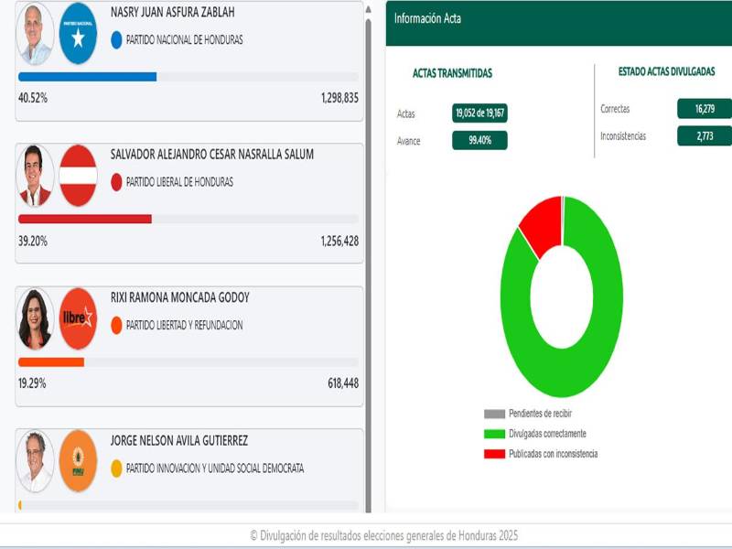Click the Informacion Acta header bar
The width and height of the screenshot is (732, 549).
558,15
